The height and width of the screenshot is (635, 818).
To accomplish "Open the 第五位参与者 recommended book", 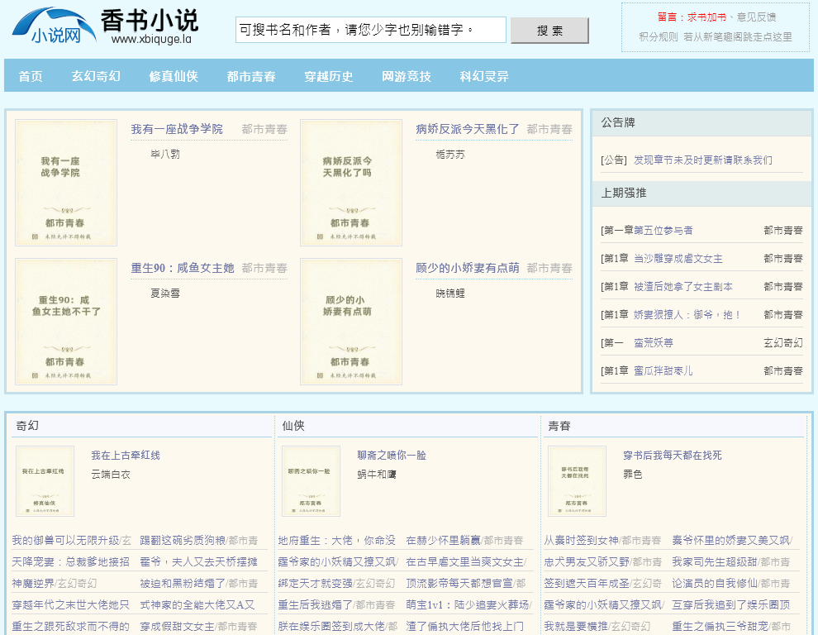I will 663,231.
